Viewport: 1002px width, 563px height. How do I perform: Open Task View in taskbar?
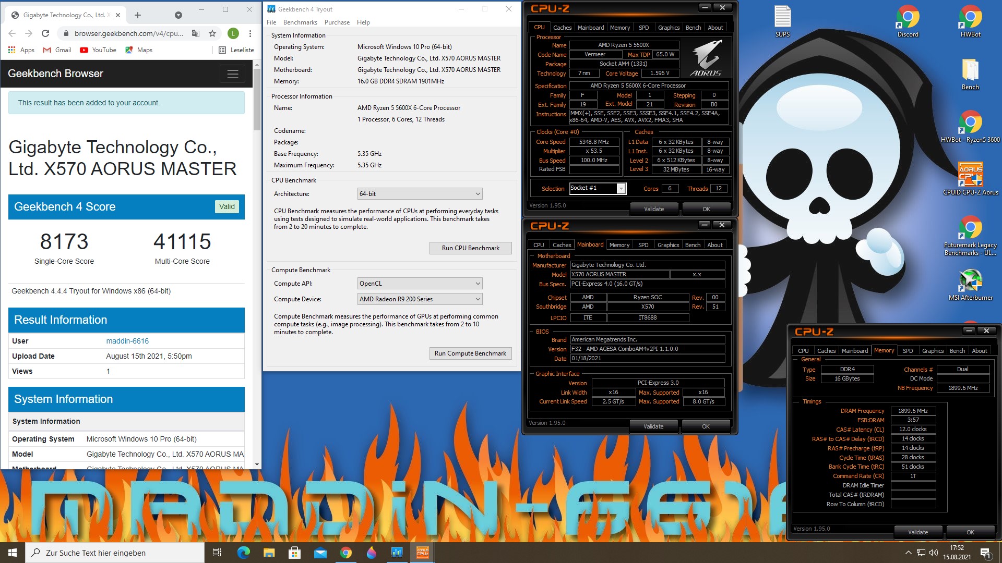(217, 553)
